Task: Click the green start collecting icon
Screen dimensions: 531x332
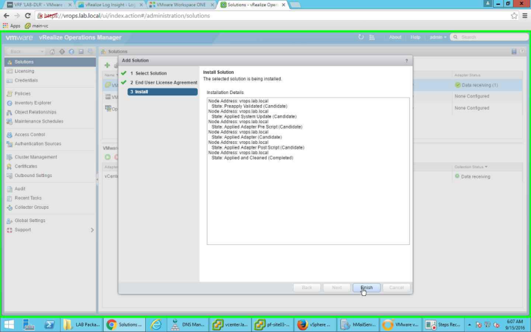Action: coord(107,157)
